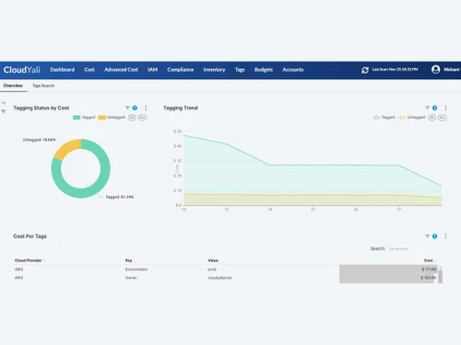
Task: Click the cost bar in Environment row
Action: tap(388, 270)
